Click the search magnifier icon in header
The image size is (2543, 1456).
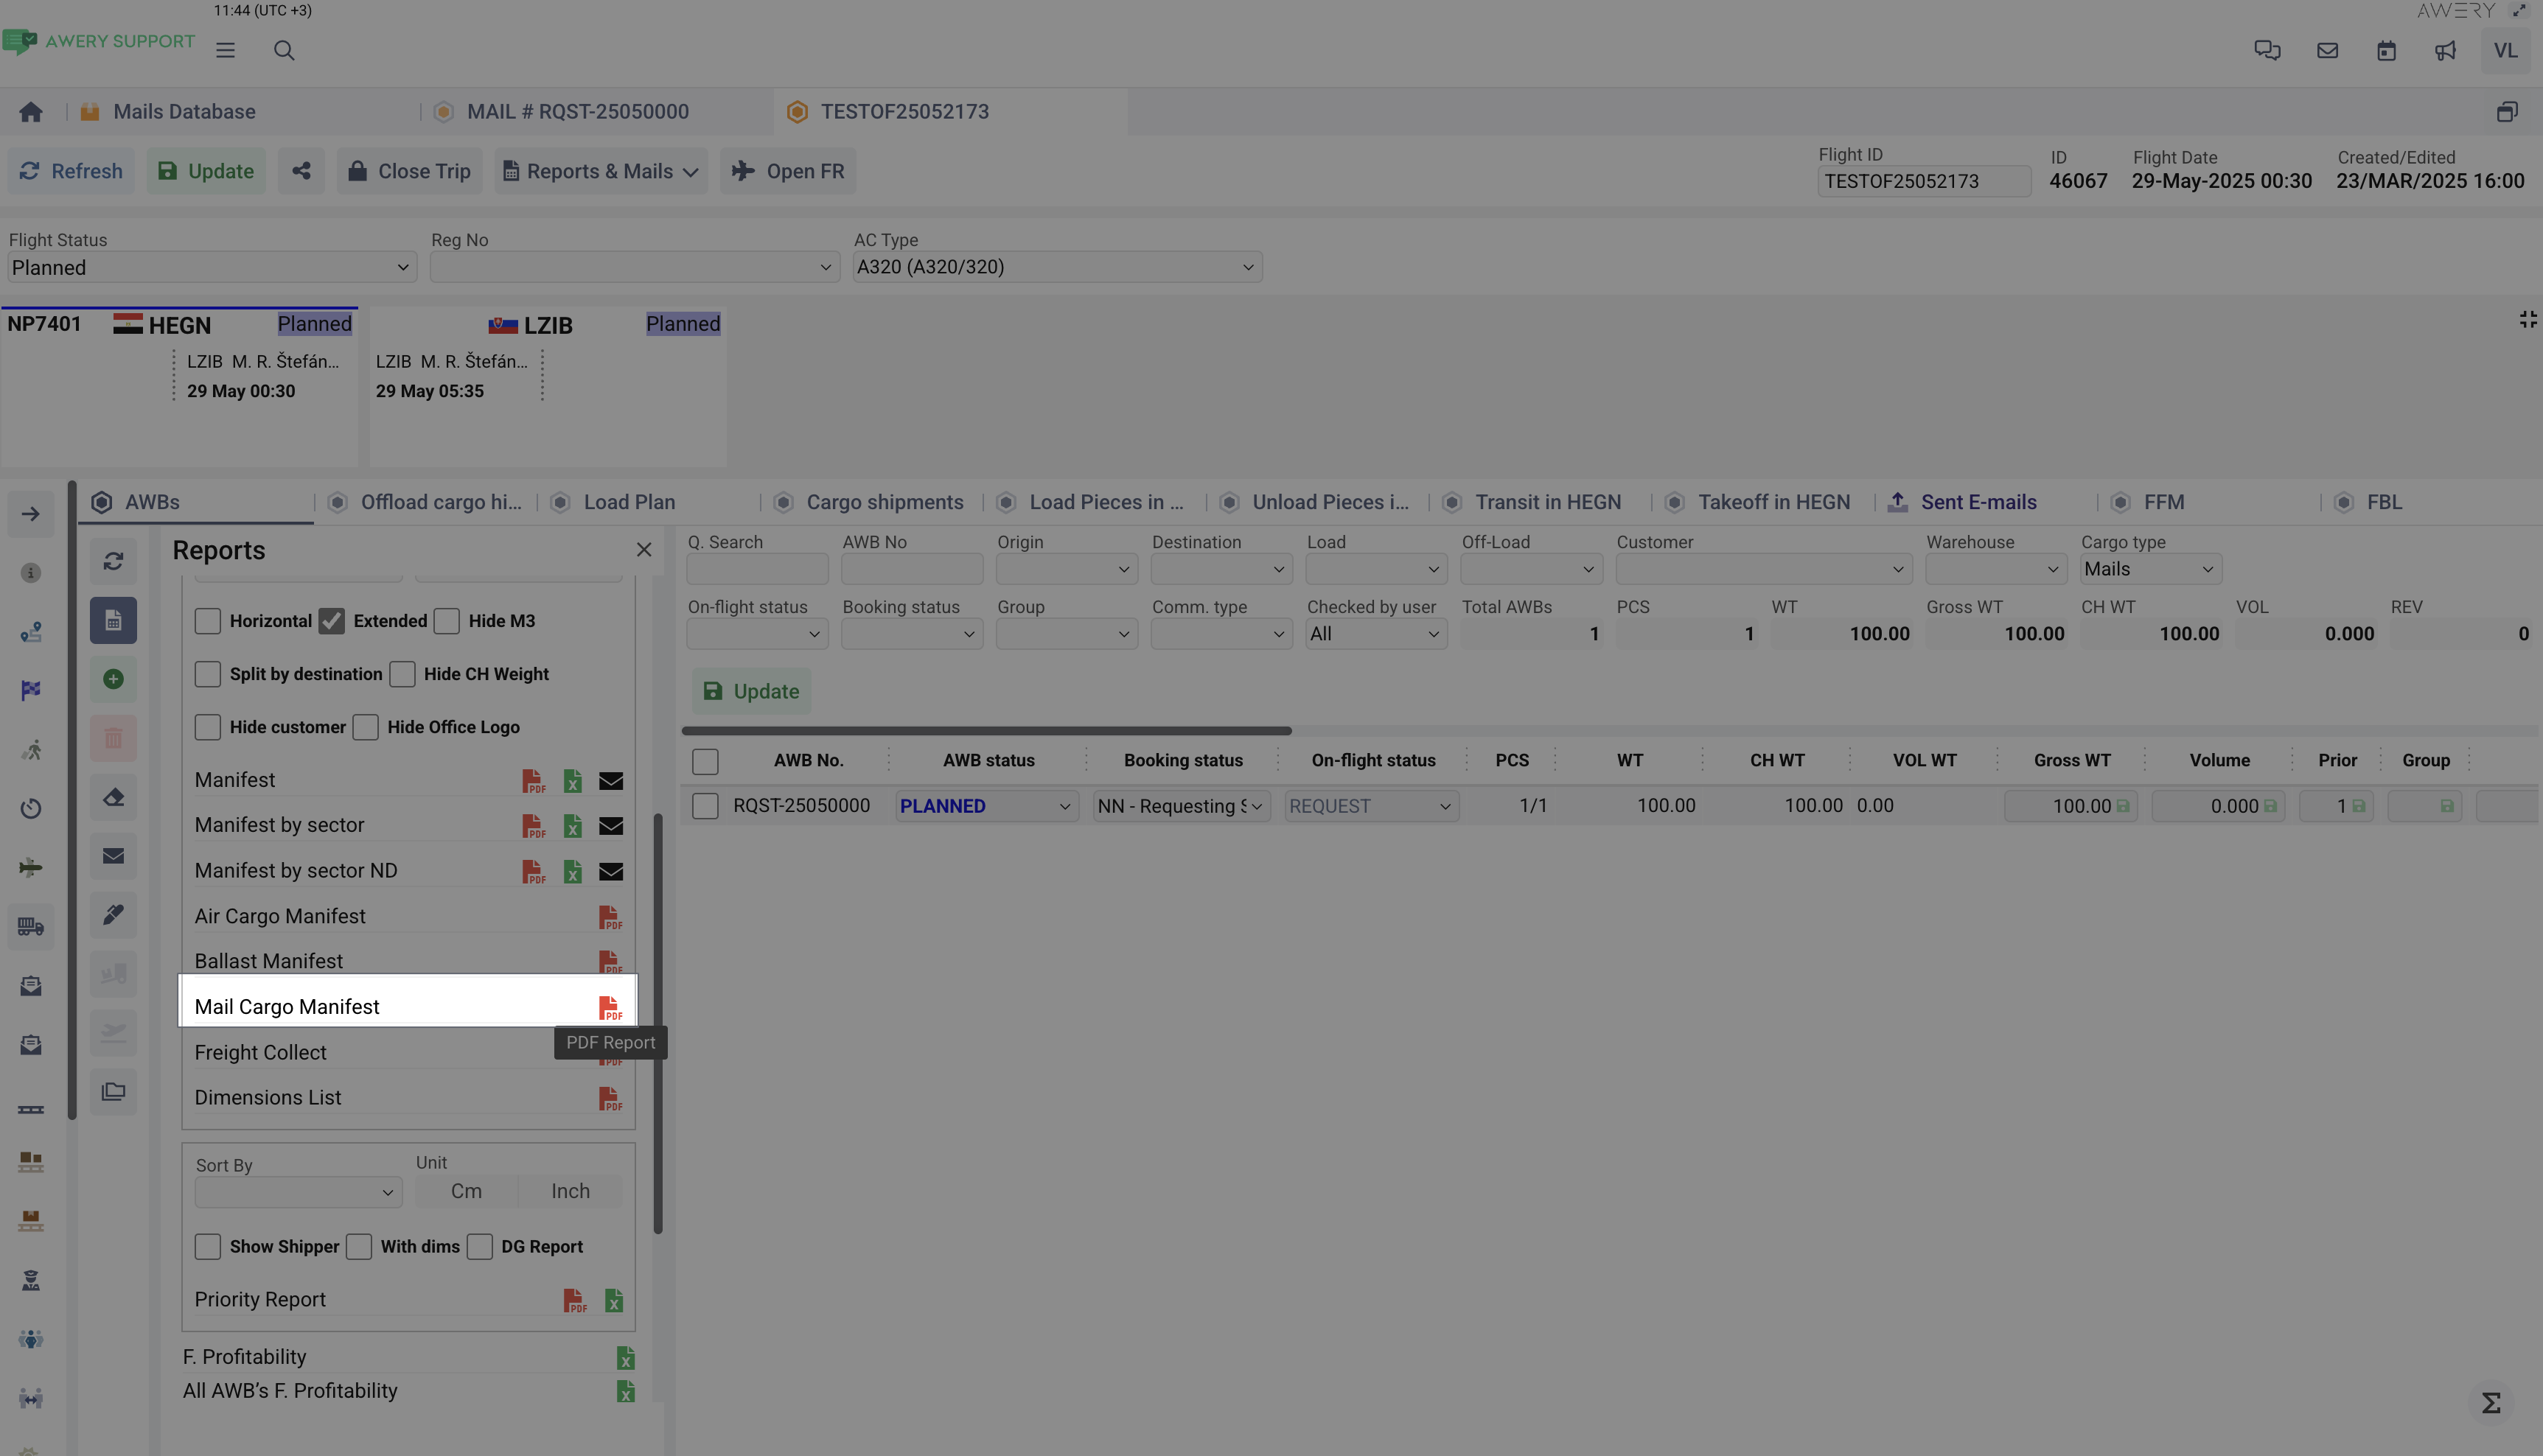point(284,51)
